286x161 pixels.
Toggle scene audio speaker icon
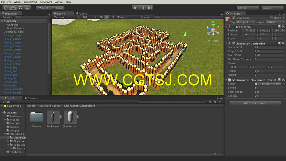point(113,17)
